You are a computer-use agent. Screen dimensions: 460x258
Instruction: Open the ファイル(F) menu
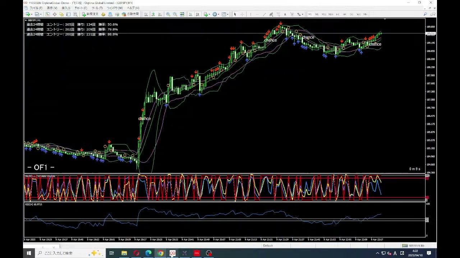[36, 8]
